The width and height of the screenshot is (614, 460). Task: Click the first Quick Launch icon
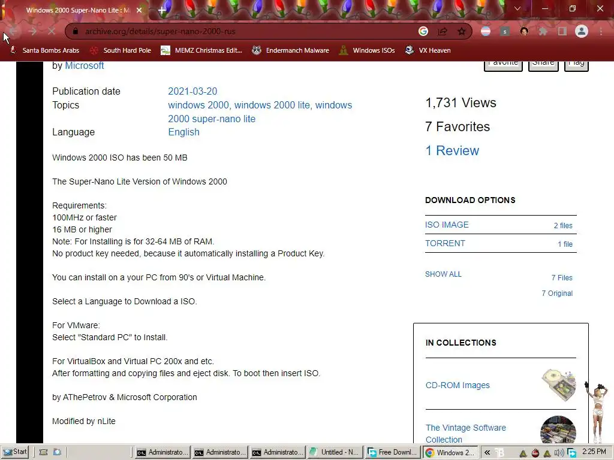click(43, 453)
